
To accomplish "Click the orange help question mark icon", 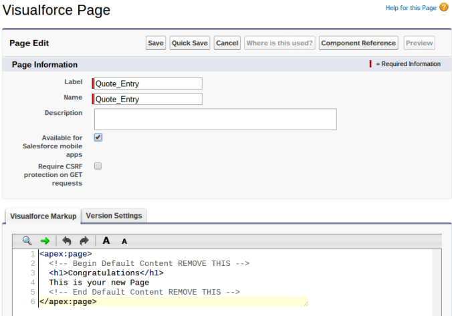I will click(x=443, y=7).
